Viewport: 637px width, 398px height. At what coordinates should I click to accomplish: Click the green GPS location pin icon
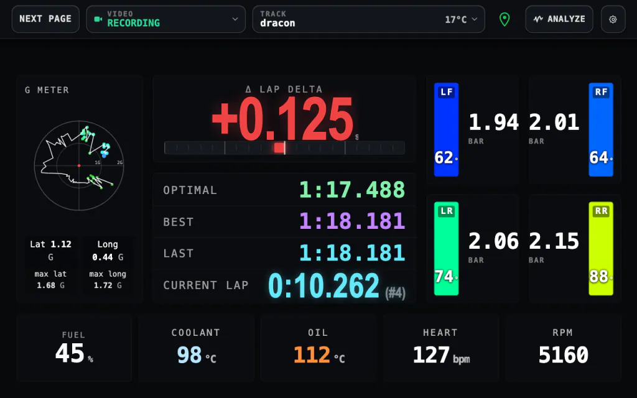click(504, 19)
